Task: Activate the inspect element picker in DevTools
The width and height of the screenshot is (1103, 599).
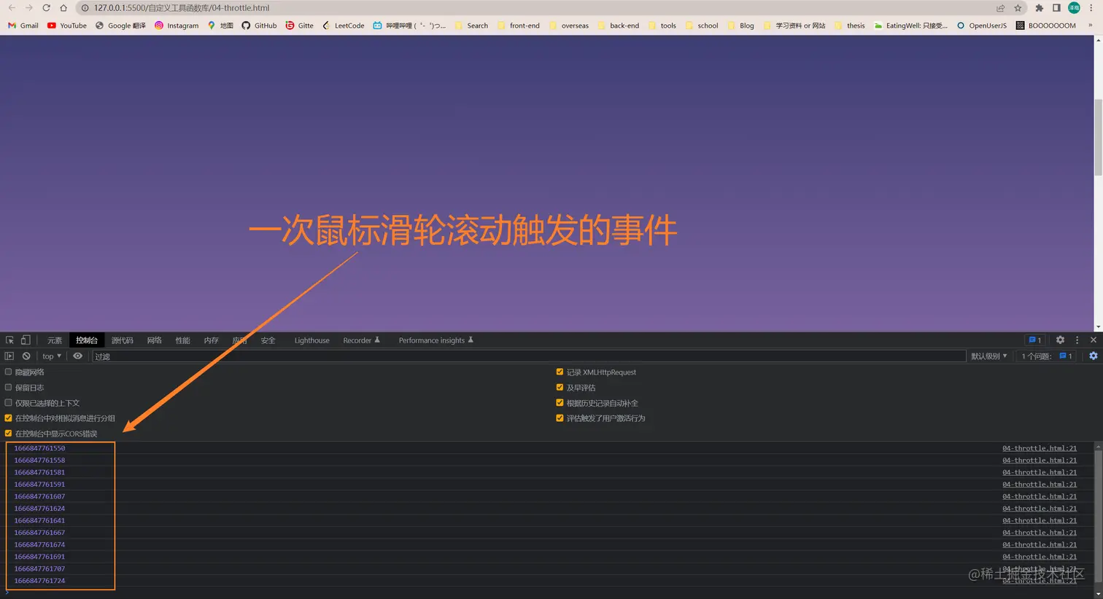Action: [10, 340]
